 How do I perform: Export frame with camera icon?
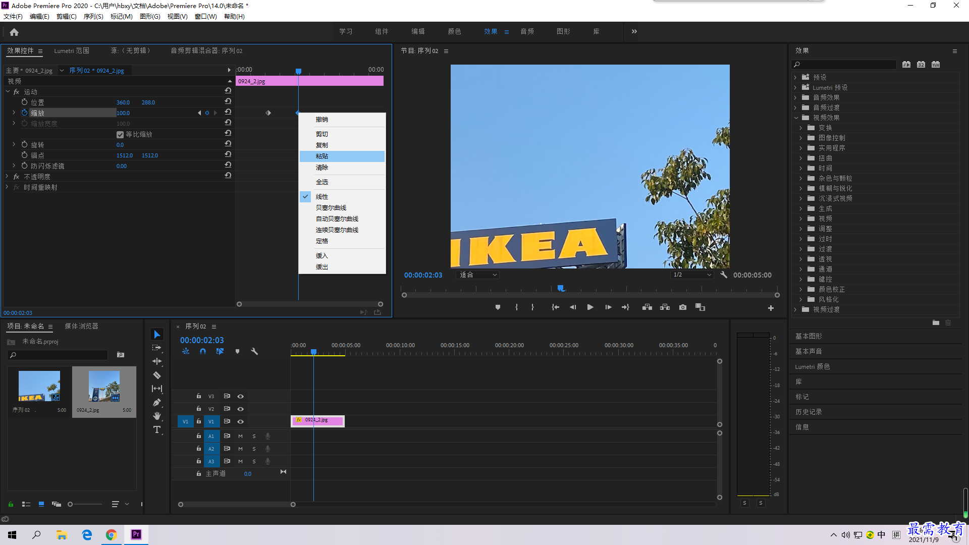tap(682, 307)
